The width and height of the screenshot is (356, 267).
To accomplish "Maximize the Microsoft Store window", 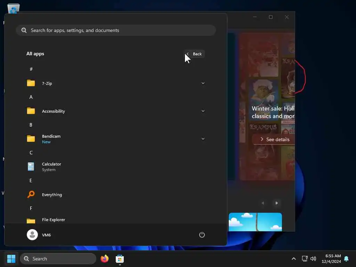I will [270, 17].
